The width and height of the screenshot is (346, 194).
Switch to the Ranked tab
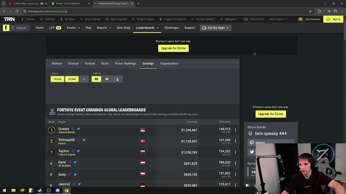(57, 63)
